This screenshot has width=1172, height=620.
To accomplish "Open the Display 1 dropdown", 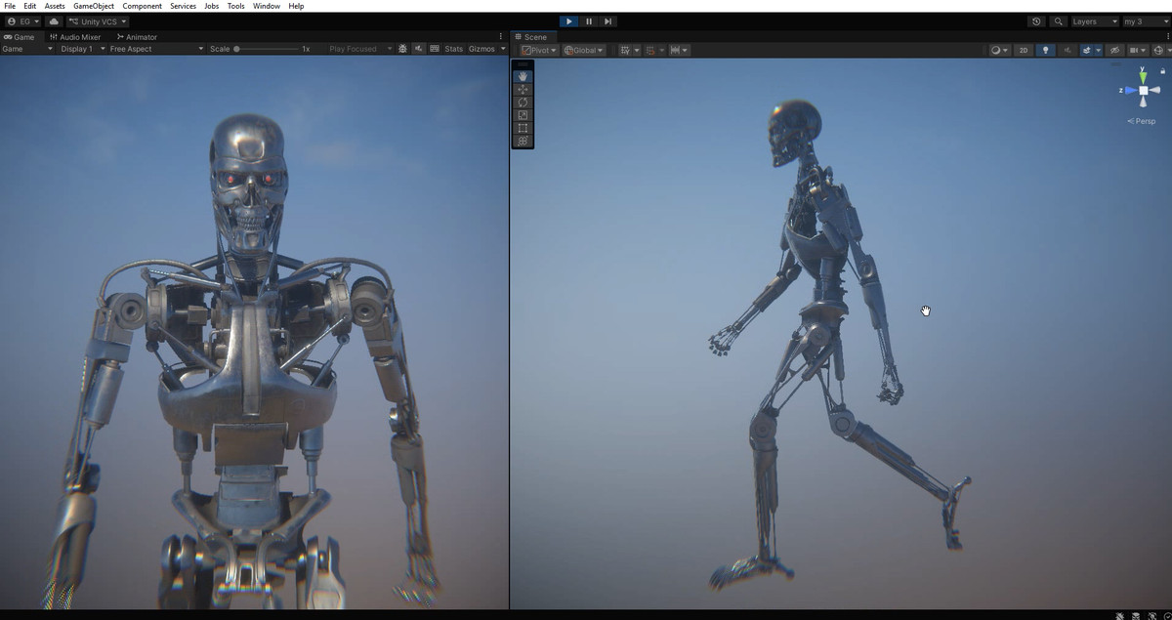I will 81,49.
